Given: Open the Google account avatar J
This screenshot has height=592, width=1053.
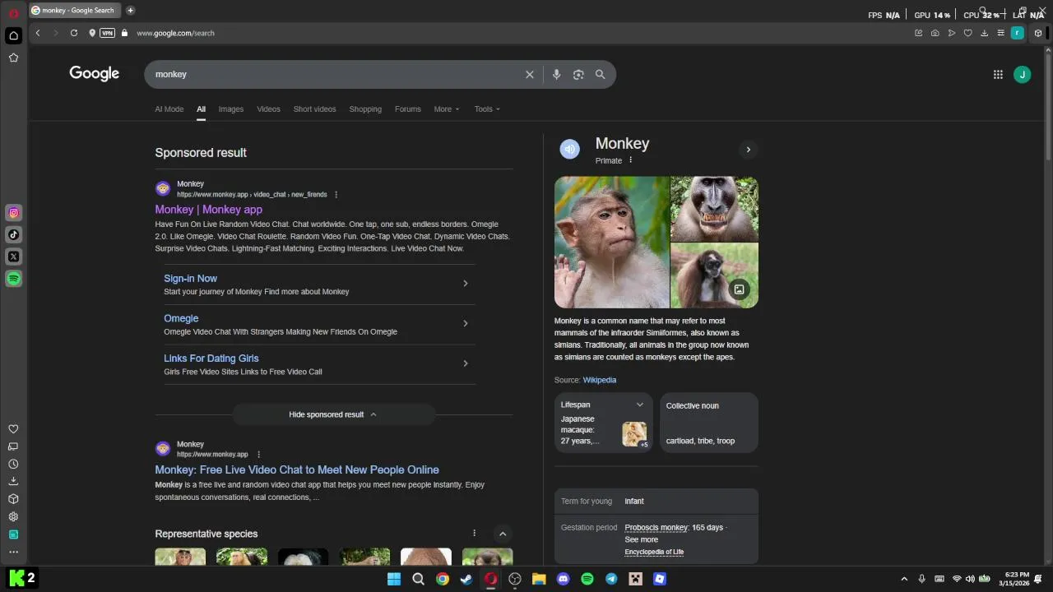Looking at the screenshot, I should pyautogui.click(x=1022, y=74).
